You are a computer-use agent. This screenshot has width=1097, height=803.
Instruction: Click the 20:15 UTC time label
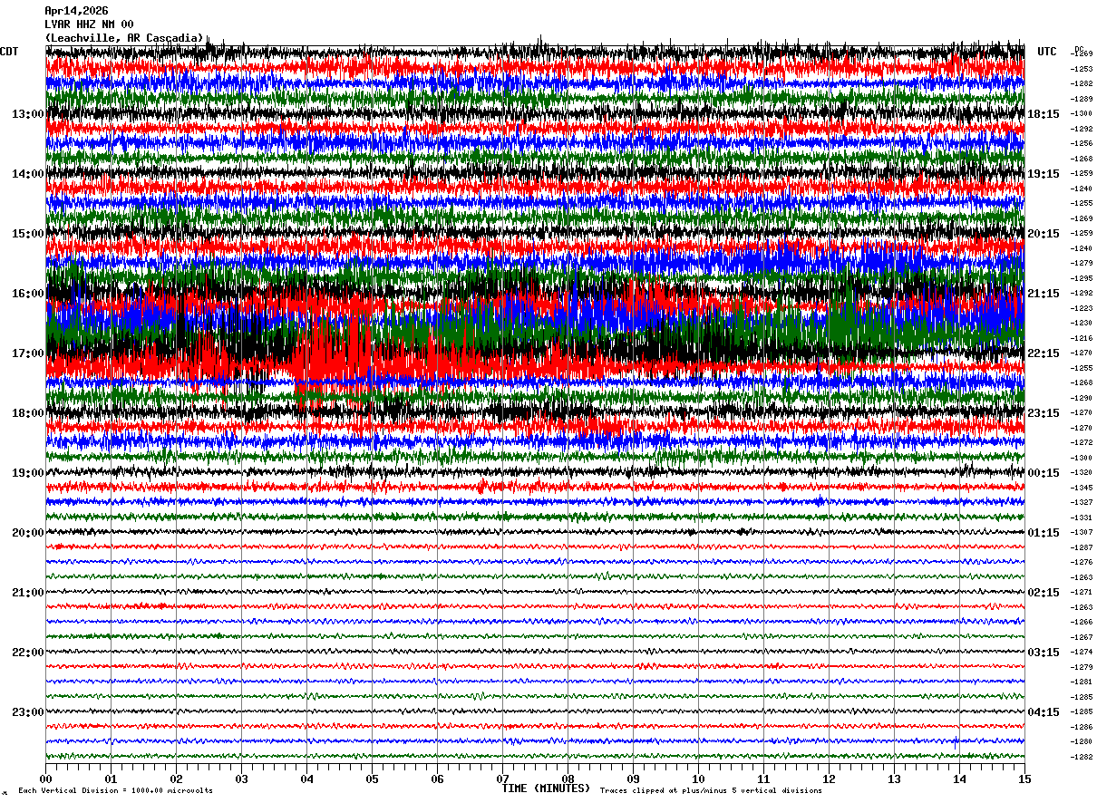1044,234
